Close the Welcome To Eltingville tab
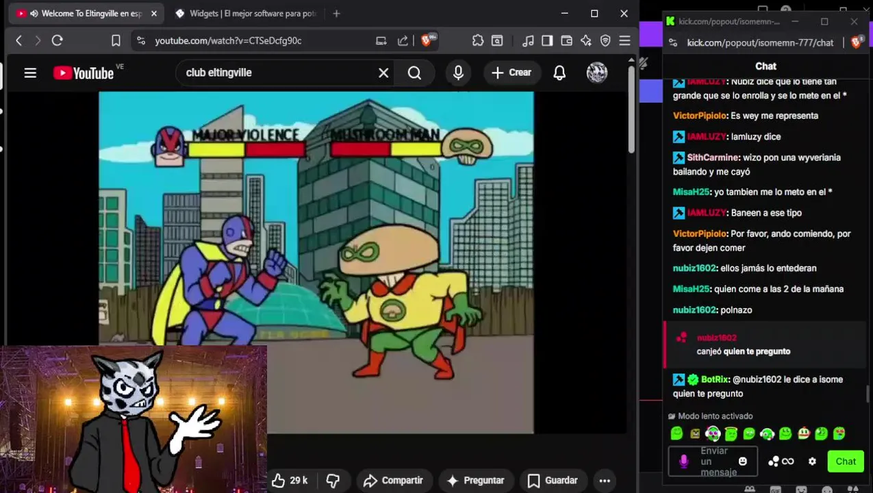 (x=153, y=14)
